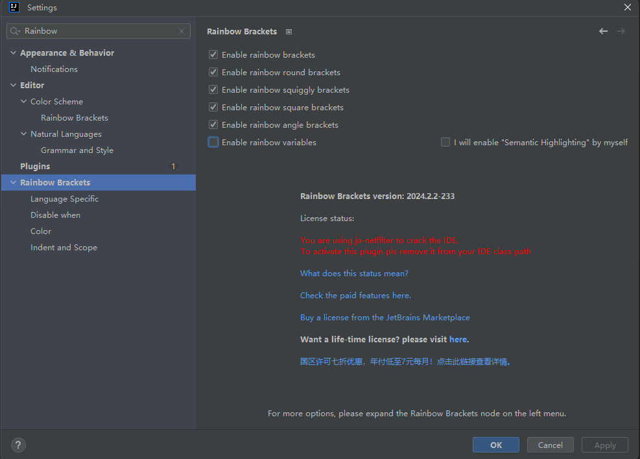
Task: Click the help question mark icon
Action: 18,445
